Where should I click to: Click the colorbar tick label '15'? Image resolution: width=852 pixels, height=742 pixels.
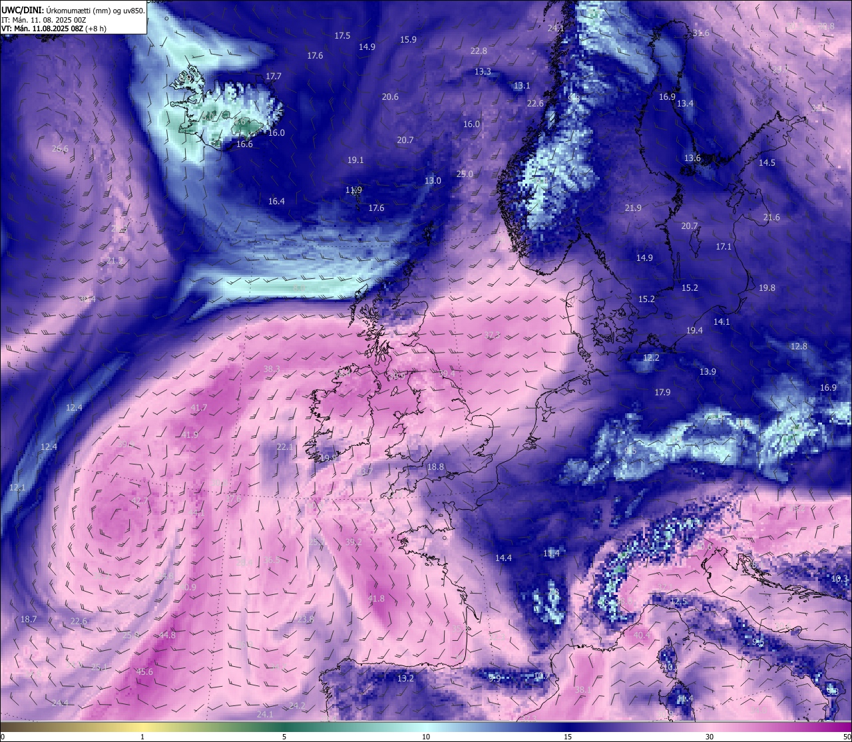click(x=568, y=737)
